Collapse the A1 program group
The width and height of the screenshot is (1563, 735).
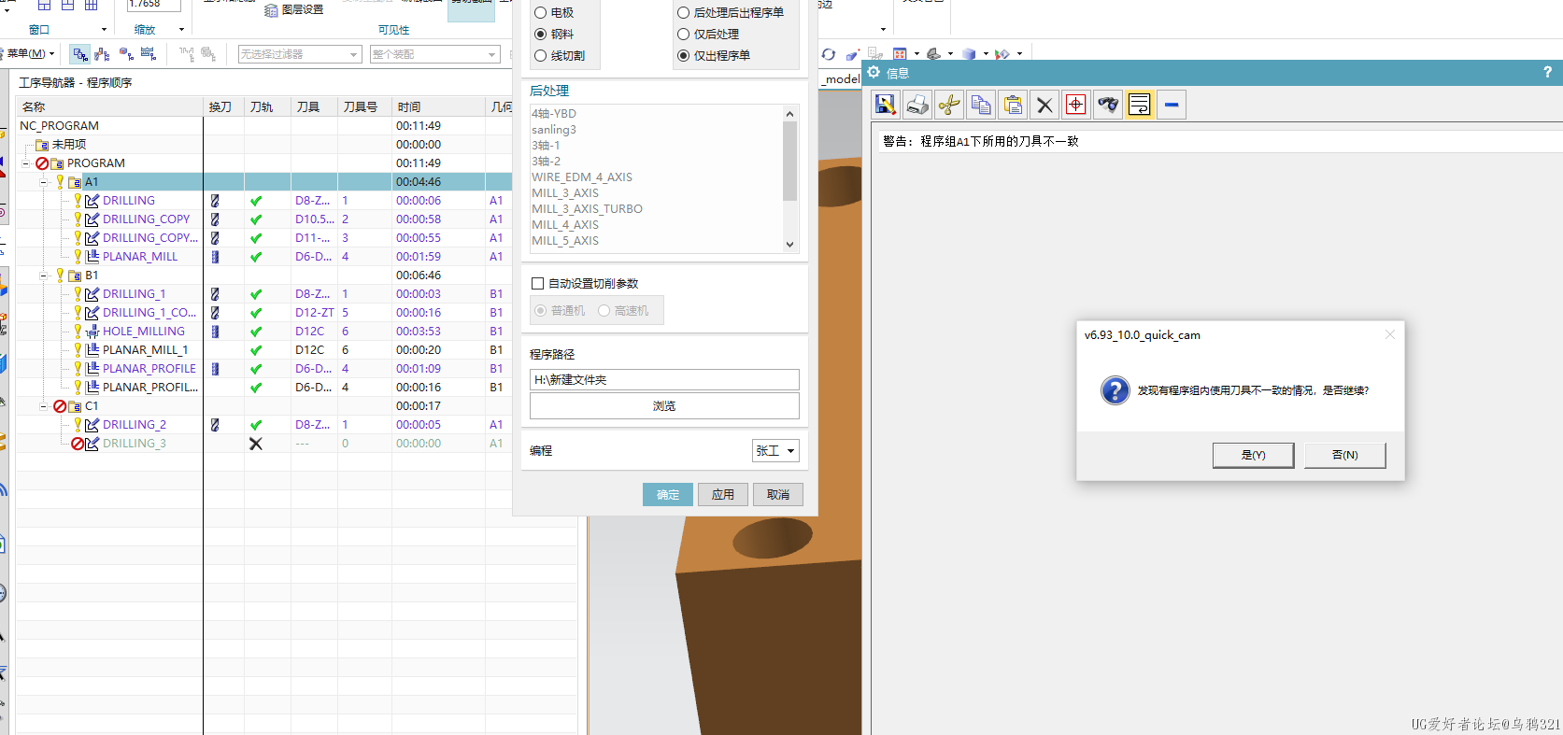click(x=44, y=182)
